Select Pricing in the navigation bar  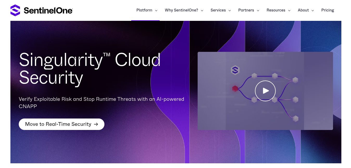pyautogui.click(x=328, y=10)
